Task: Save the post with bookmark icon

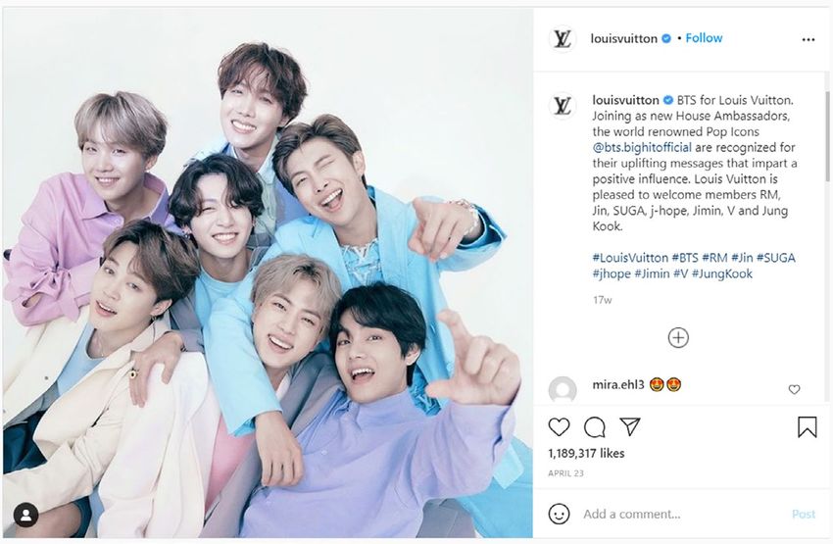Action: point(807,426)
